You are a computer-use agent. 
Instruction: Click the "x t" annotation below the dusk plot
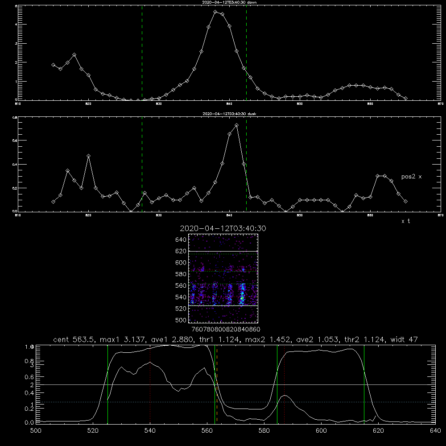pyautogui.click(x=405, y=221)
